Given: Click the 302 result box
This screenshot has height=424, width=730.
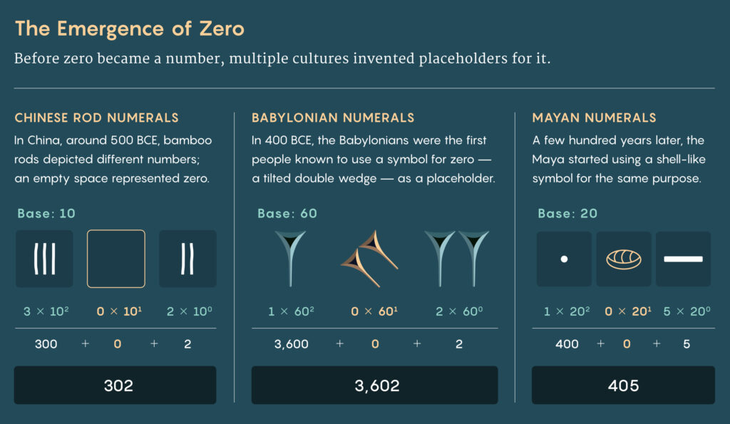Looking at the screenshot, I should point(115,385).
